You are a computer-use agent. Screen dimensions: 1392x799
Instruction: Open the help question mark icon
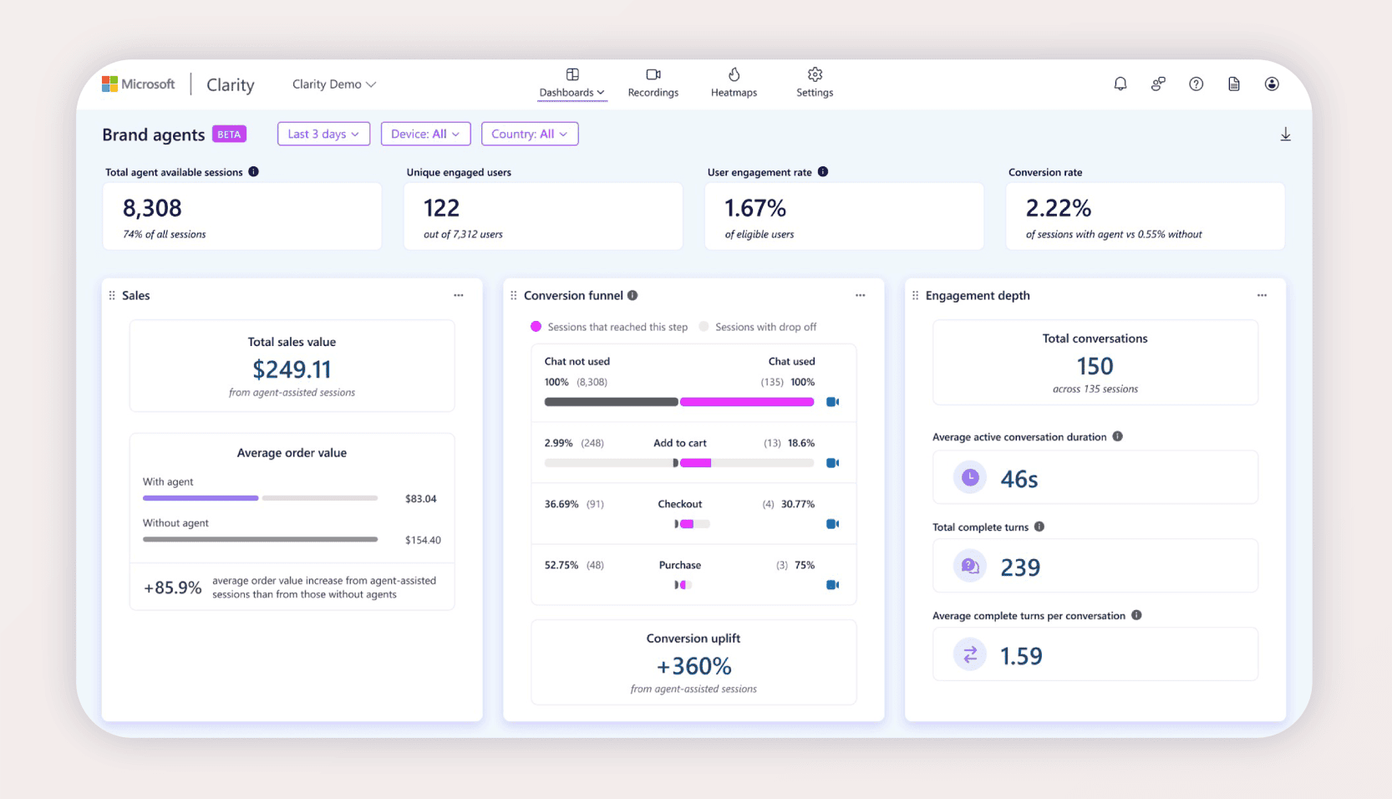click(x=1196, y=84)
